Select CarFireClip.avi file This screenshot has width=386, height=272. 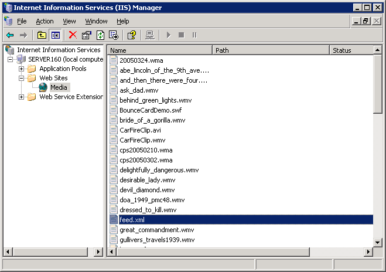140,130
